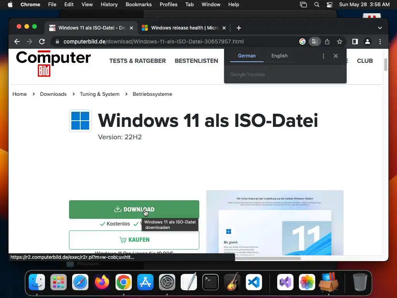Open the Chrome menu in menu bar

pos(30,5)
